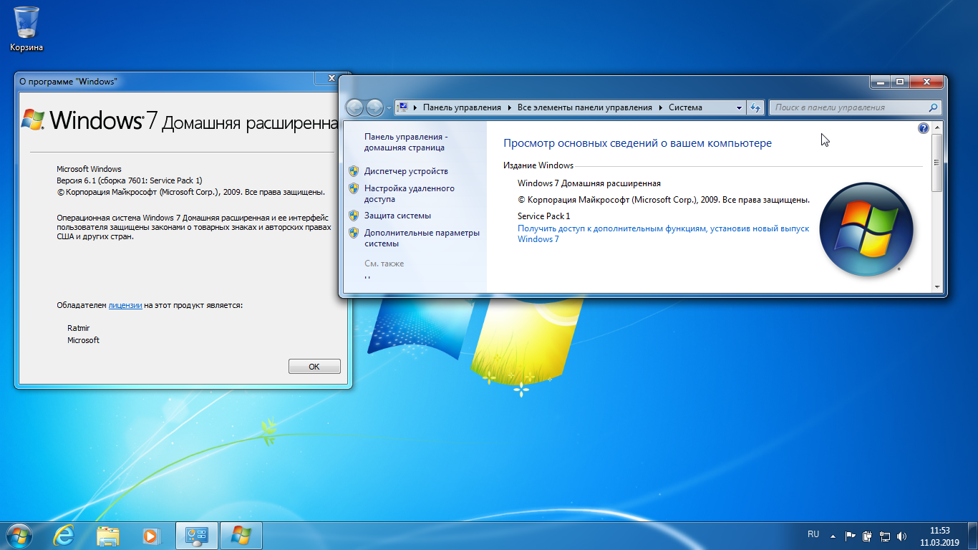Open the Start menu orb

(19, 535)
